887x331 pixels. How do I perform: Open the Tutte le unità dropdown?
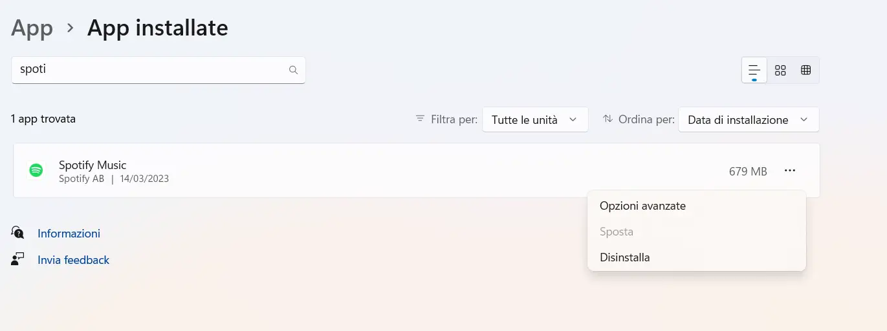click(534, 120)
